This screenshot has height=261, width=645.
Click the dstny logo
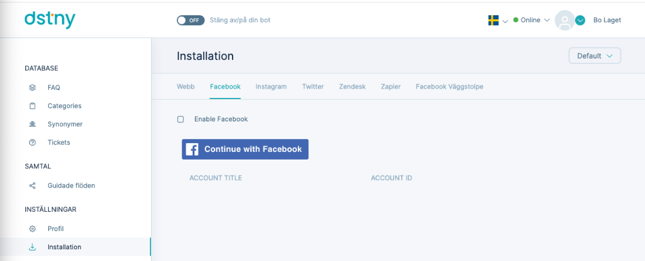(x=50, y=20)
